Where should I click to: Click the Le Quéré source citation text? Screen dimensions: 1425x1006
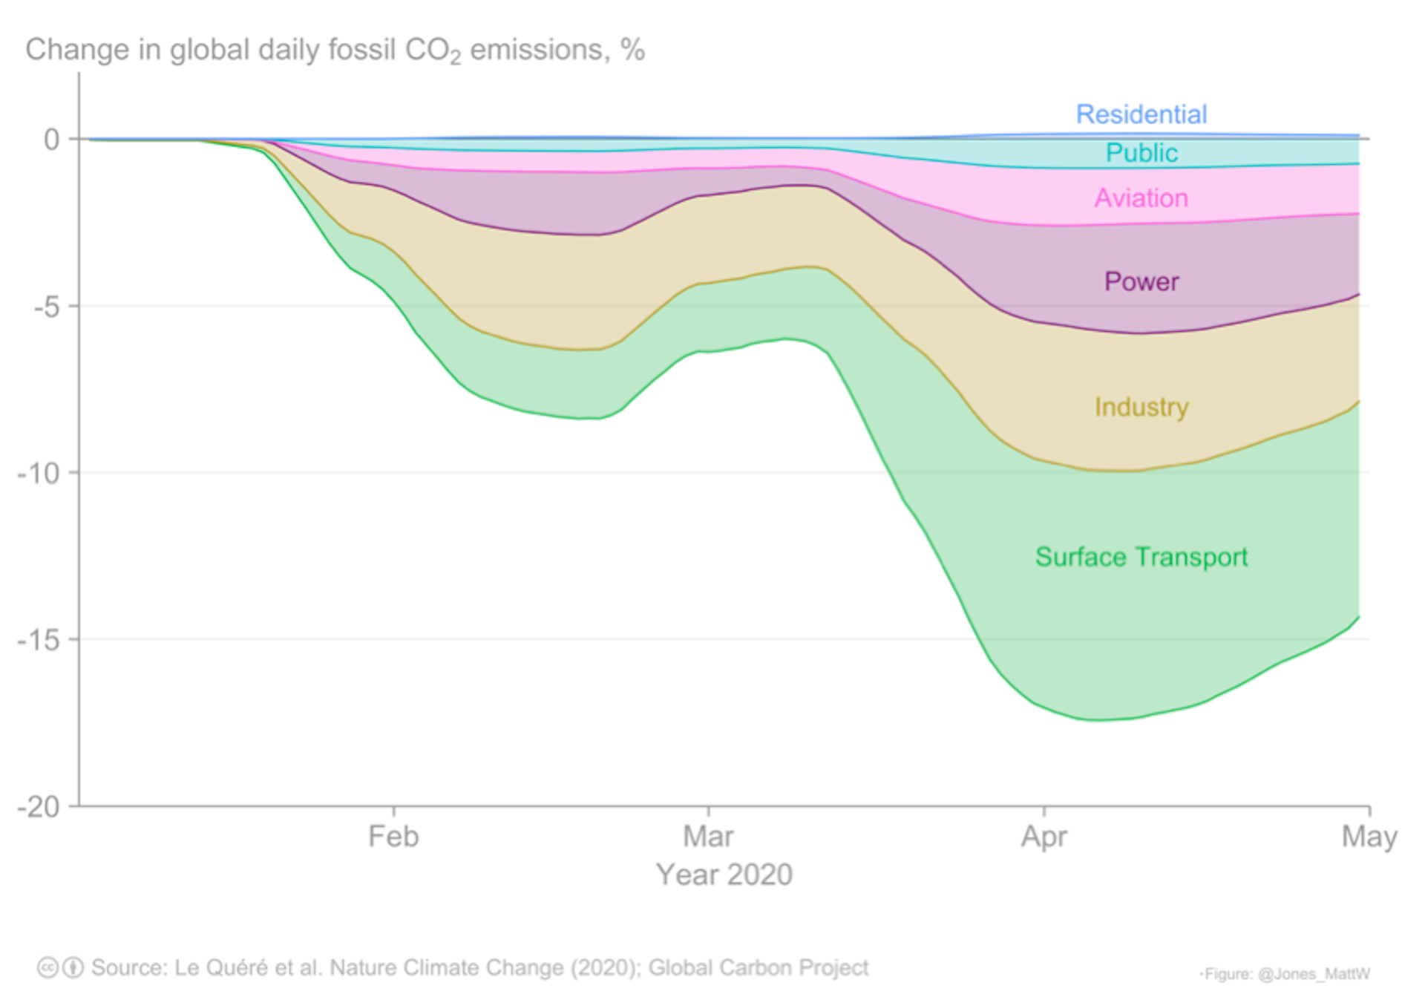(x=479, y=967)
